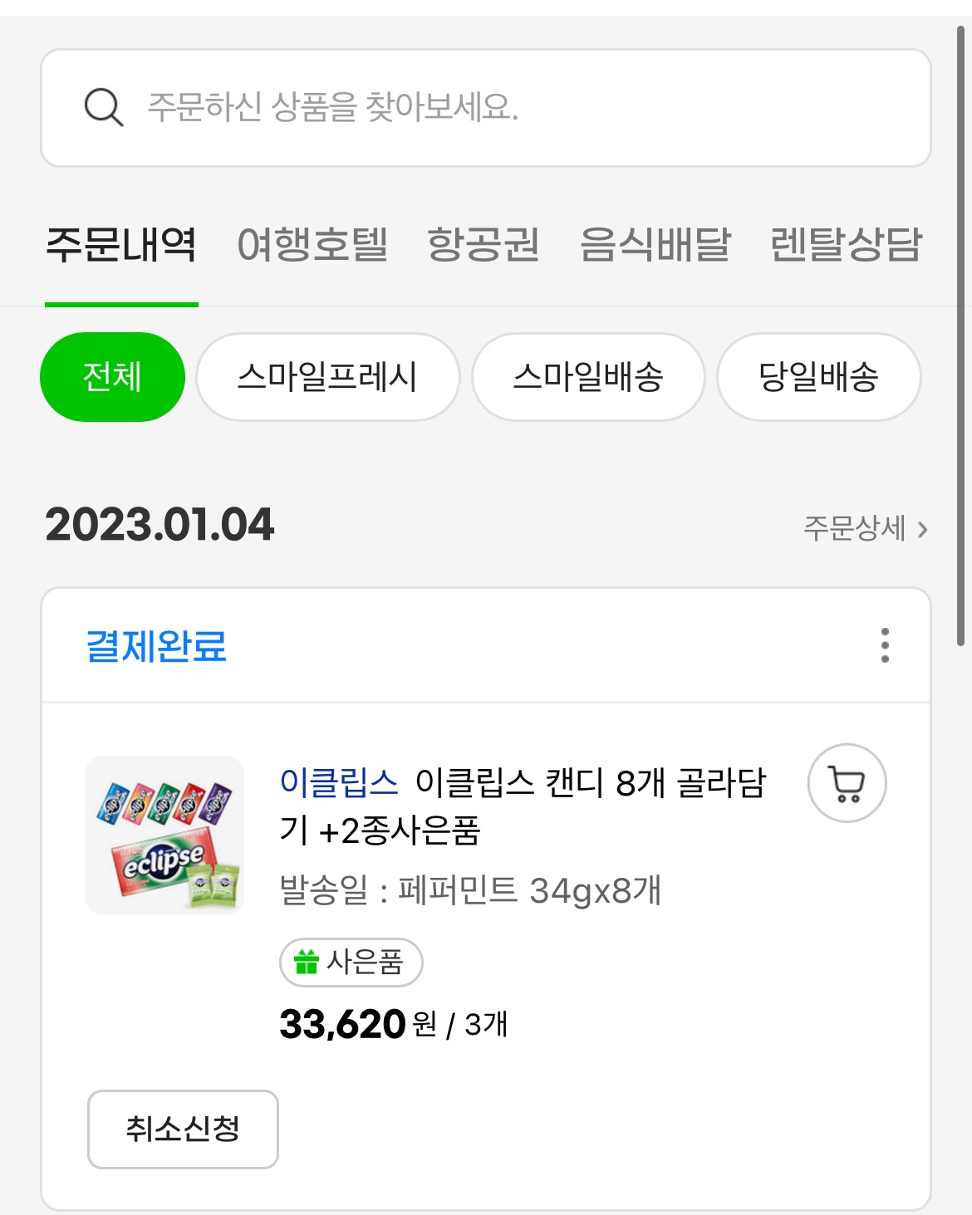Go to the 항공권 tab
This screenshot has height=1215, width=972.
[484, 245]
